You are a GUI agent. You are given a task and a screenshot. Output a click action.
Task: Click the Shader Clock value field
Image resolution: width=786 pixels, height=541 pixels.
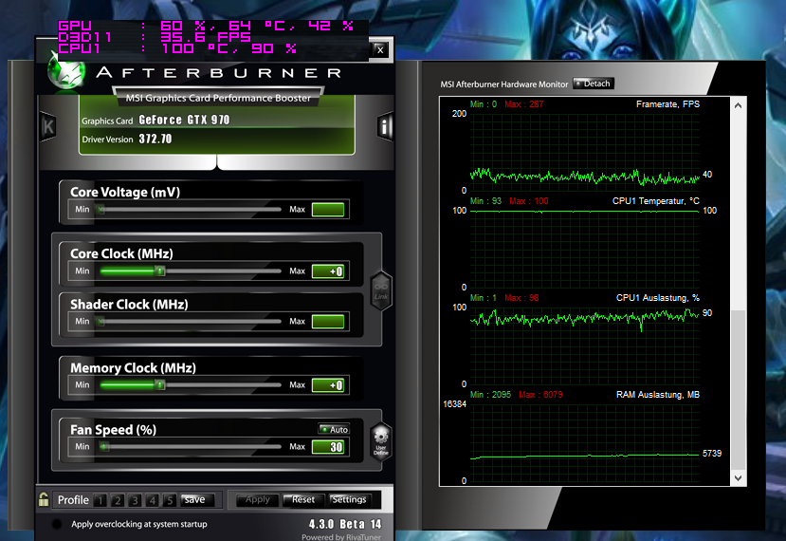(328, 321)
